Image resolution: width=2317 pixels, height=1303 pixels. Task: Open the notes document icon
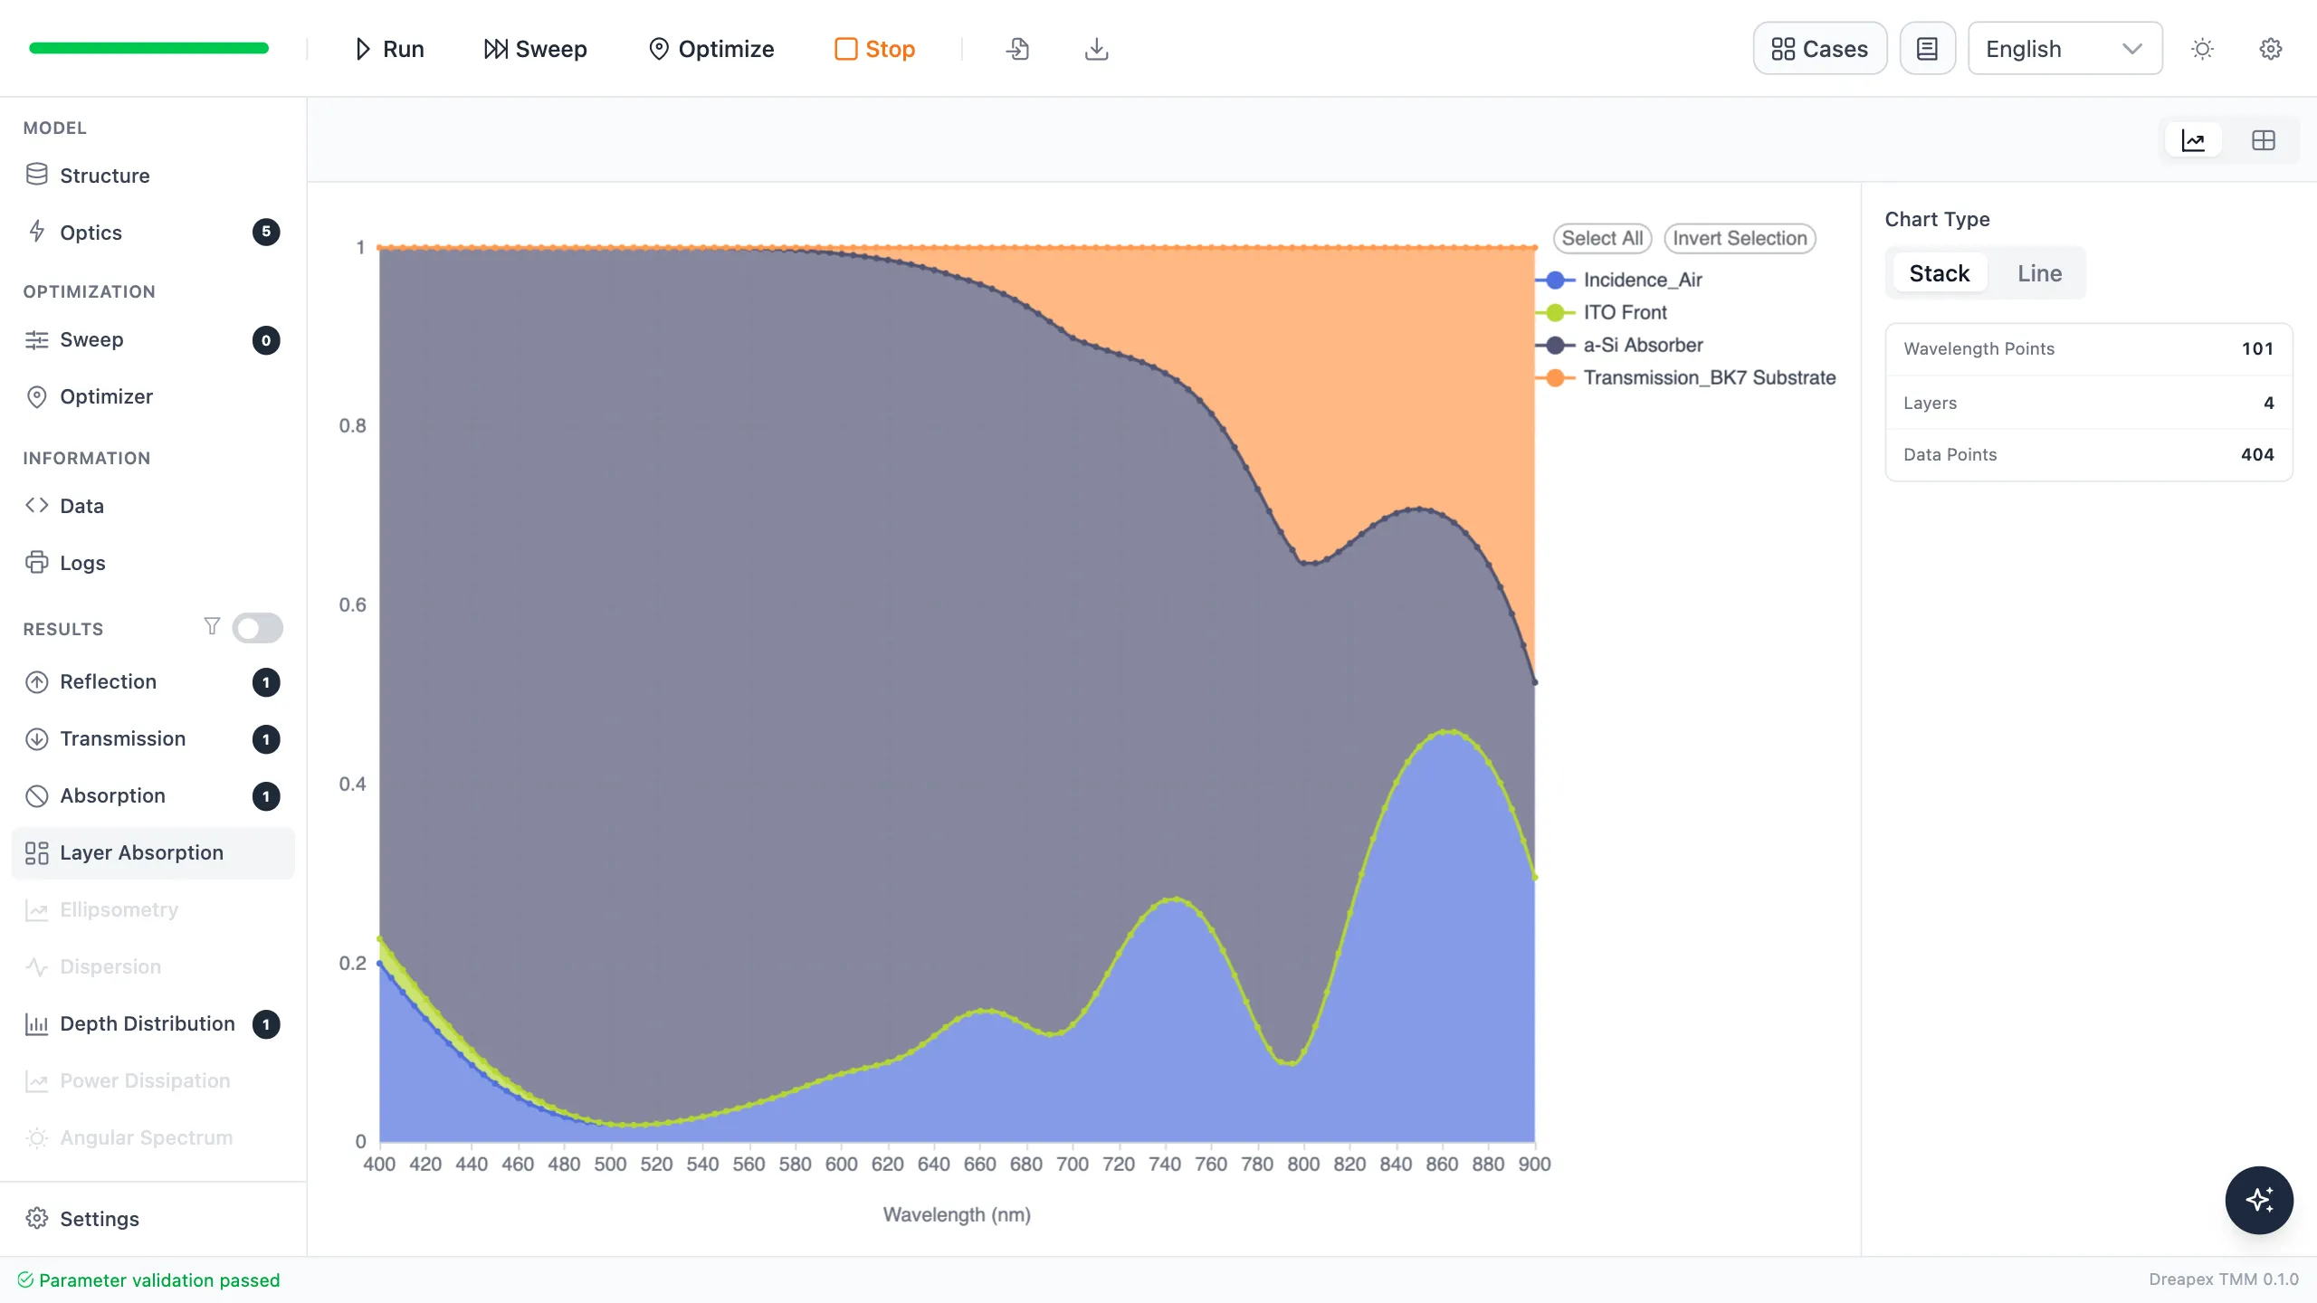pyautogui.click(x=1928, y=49)
